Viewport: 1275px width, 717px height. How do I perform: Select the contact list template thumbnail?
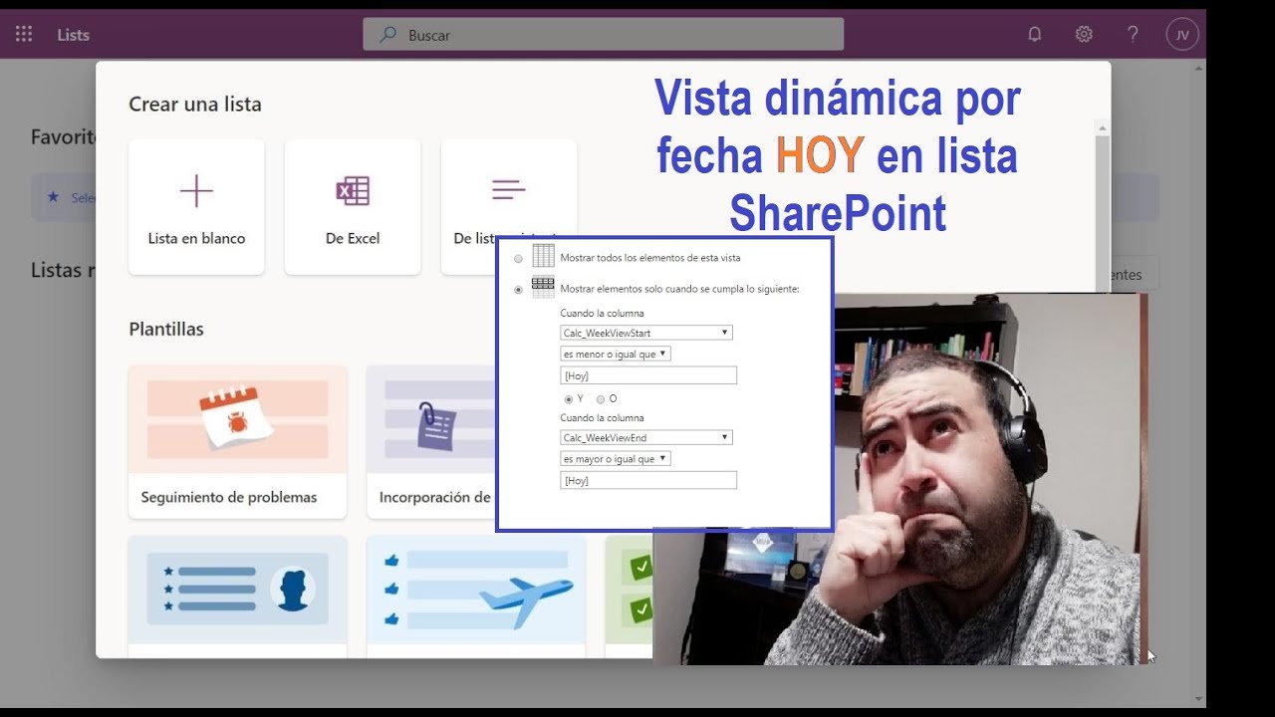(x=237, y=590)
